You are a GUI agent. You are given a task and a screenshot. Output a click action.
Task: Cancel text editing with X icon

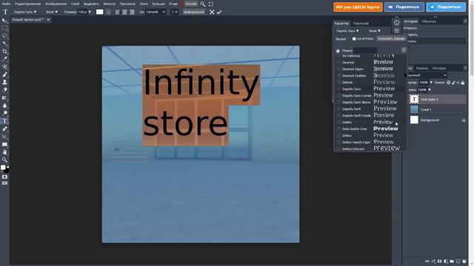pos(212,12)
